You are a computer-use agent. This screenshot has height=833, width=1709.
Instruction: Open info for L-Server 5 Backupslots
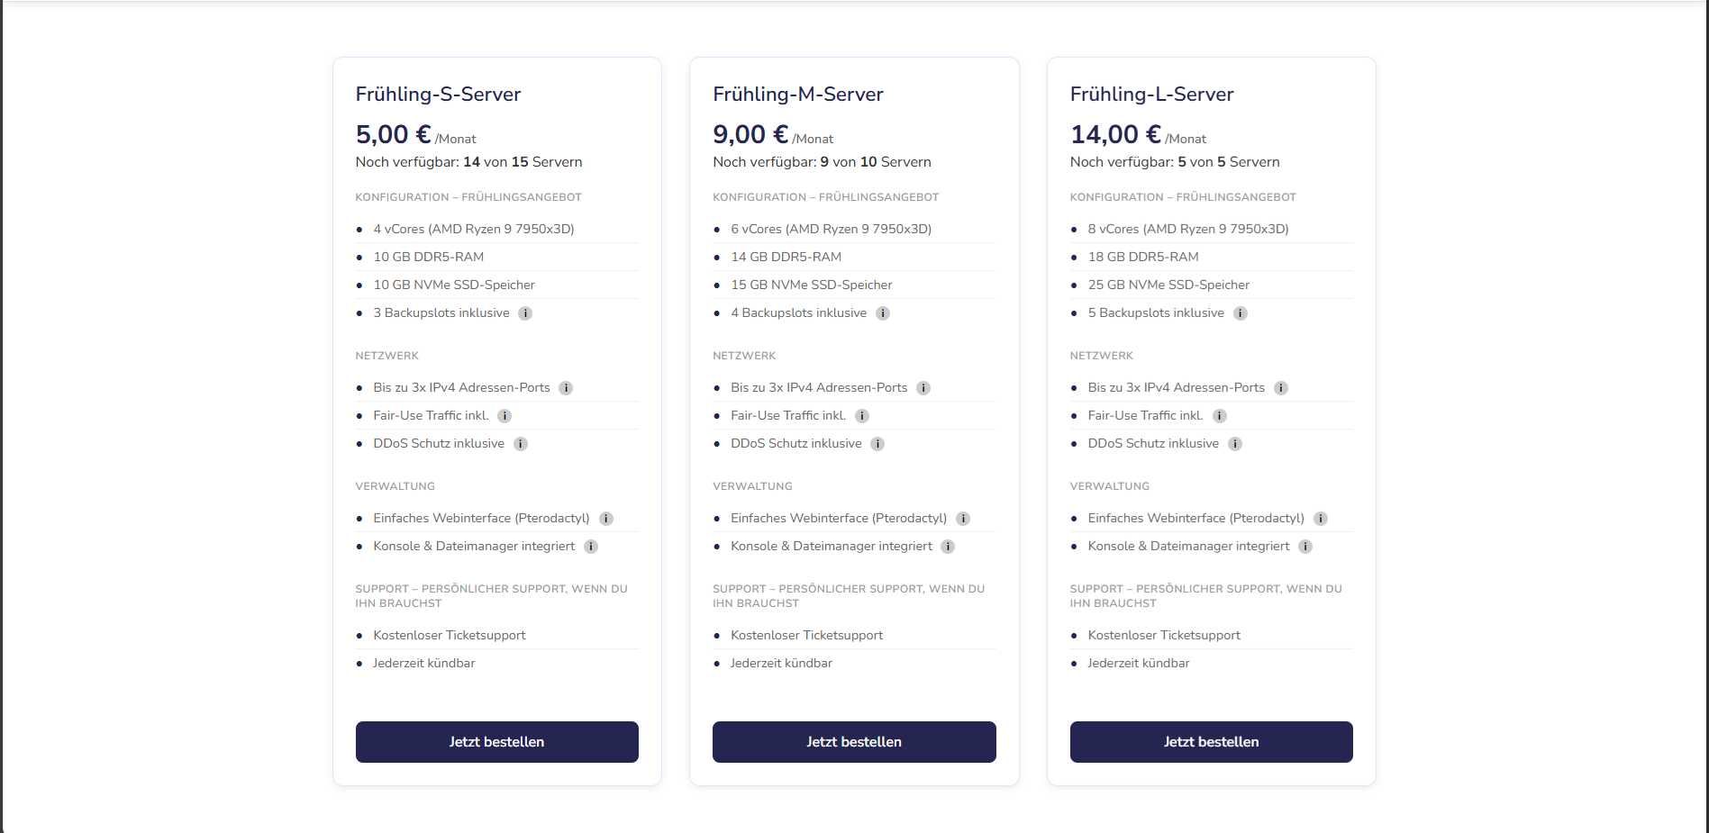(x=1241, y=312)
